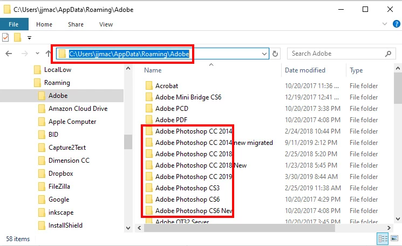Expand the ribbon with the chevron
Image resolution: width=402 pixels, height=246 pixels.
coord(385,24)
